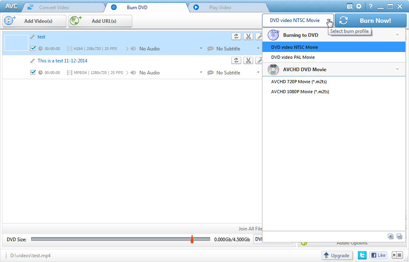Click the subtitle bubble icon on test row

[210, 48]
